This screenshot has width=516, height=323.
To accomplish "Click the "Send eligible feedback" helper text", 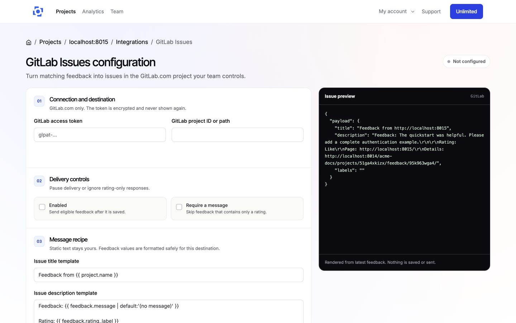I will 87,212.
